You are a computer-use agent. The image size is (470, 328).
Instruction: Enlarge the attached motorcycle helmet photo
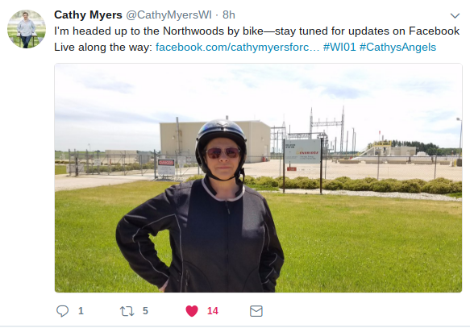[x=258, y=177]
